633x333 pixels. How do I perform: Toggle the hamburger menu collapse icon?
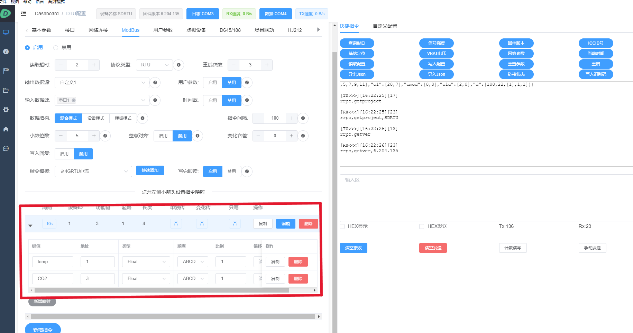click(24, 13)
